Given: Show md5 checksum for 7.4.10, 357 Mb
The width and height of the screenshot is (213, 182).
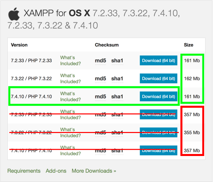Looking at the screenshot, I should (x=100, y=151).
